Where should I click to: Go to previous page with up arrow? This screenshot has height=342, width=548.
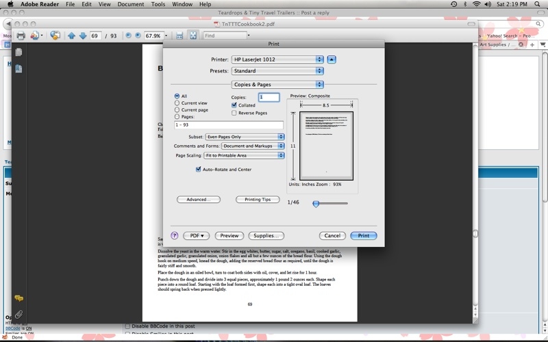click(x=71, y=36)
